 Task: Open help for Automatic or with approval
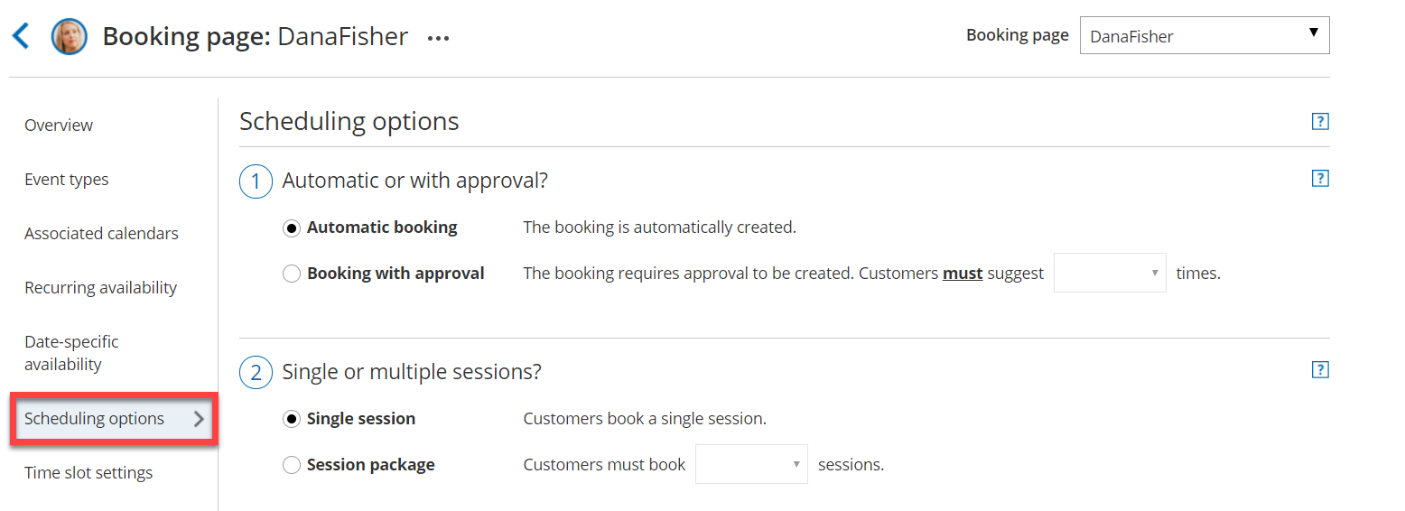[1320, 179]
